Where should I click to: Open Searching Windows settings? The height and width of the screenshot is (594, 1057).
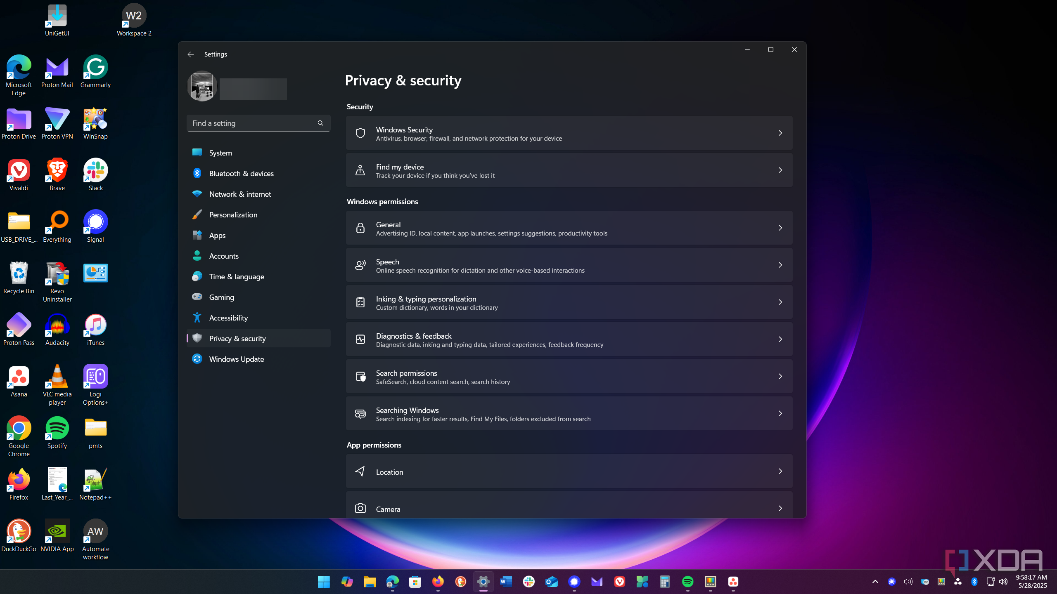coord(569,413)
